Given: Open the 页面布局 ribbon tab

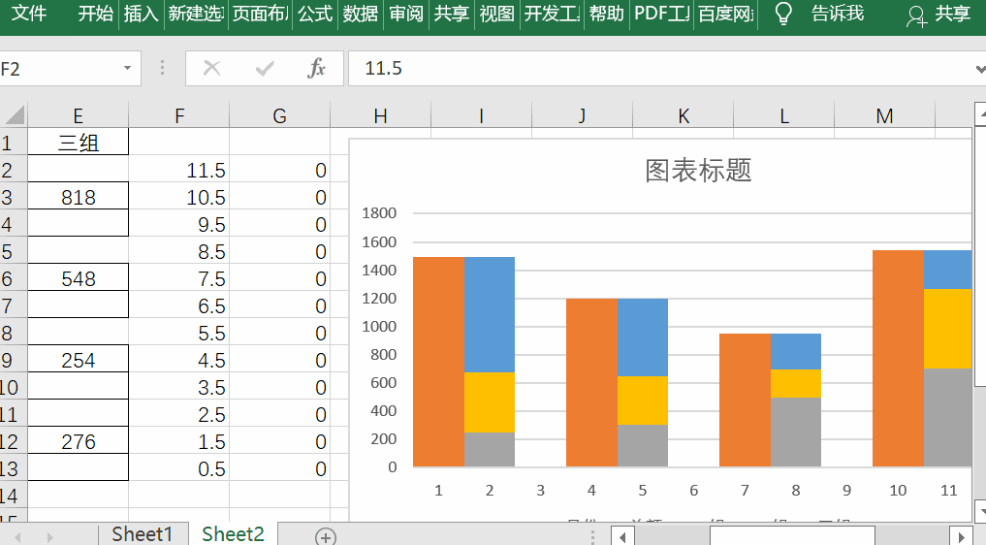Looking at the screenshot, I should click(x=261, y=14).
